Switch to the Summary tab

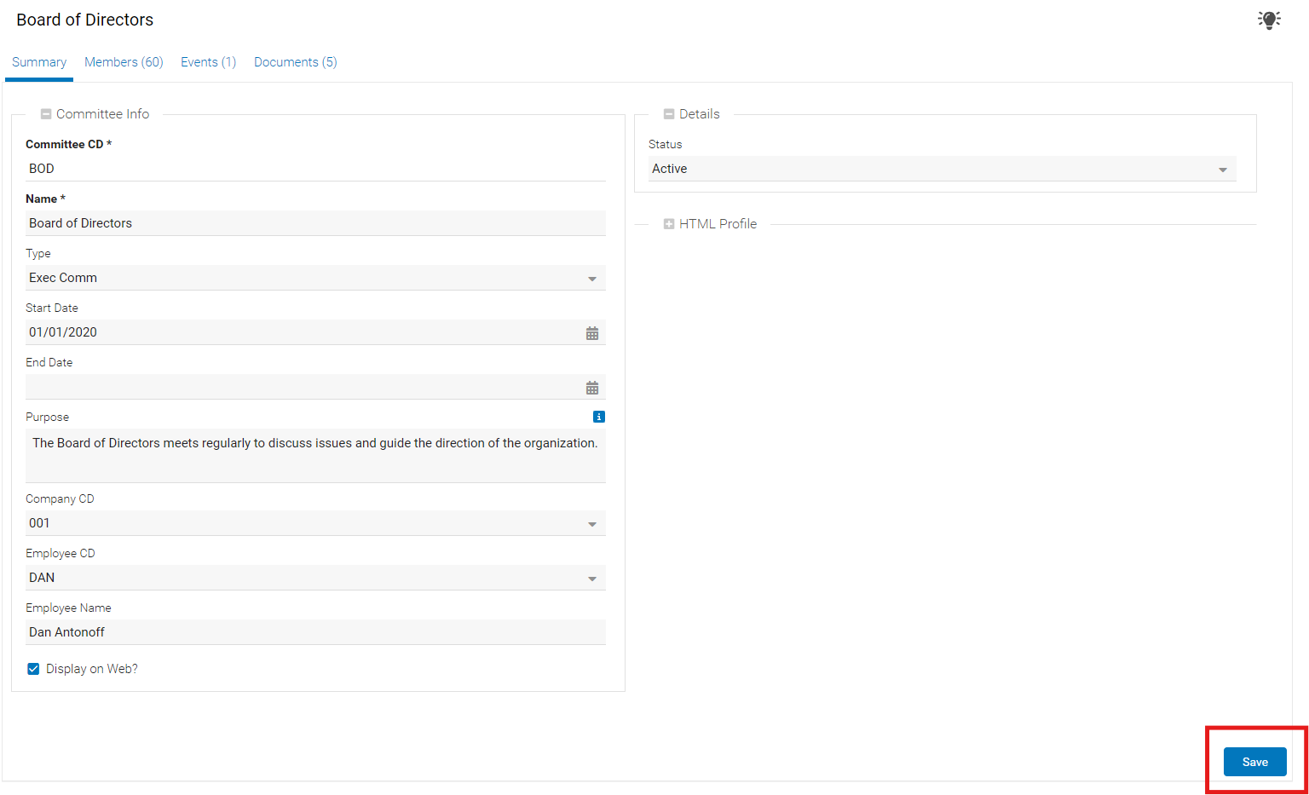[x=39, y=62]
